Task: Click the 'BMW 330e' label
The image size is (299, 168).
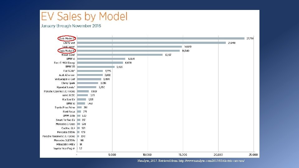Action: [69, 116]
